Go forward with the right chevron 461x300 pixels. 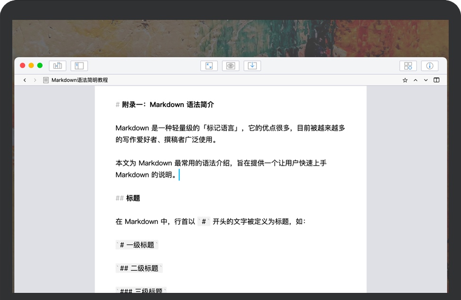(x=35, y=80)
